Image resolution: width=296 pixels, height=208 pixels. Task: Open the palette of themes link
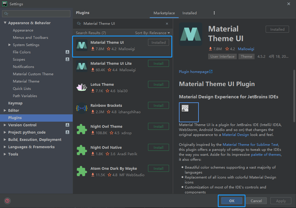[x=266, y=154]
